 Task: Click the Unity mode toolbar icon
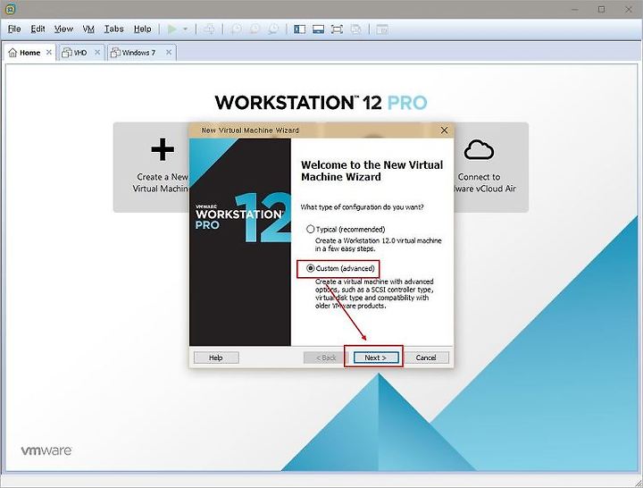(x=356, y=29)
